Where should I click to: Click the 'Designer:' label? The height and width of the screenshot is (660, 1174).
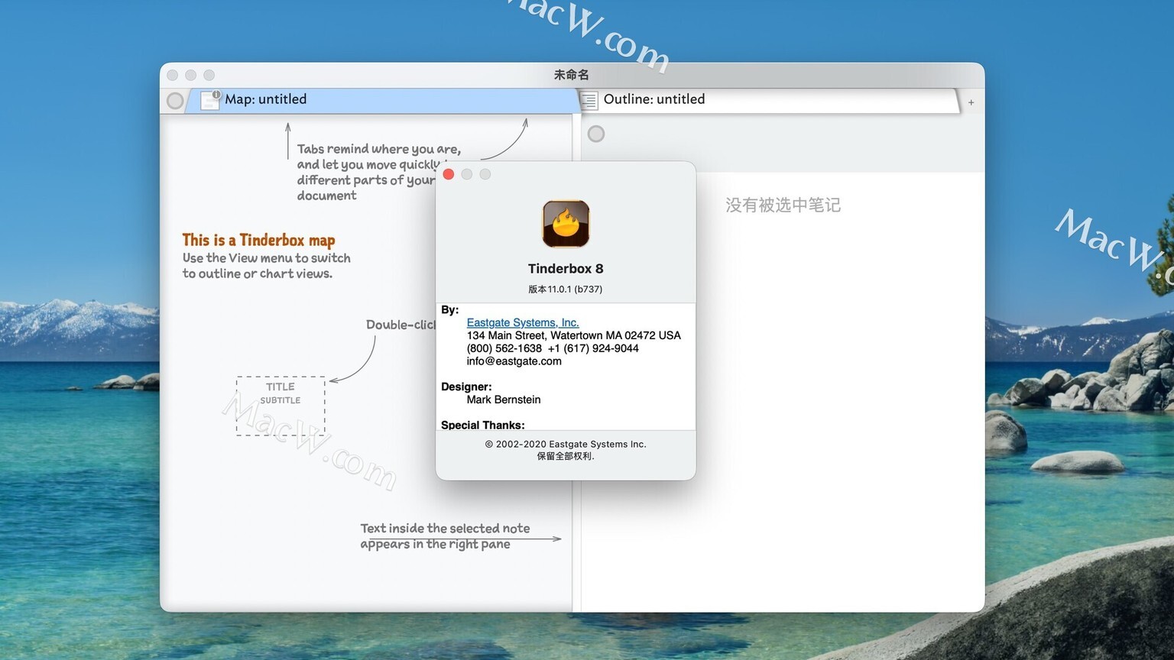tap(466, 387)
